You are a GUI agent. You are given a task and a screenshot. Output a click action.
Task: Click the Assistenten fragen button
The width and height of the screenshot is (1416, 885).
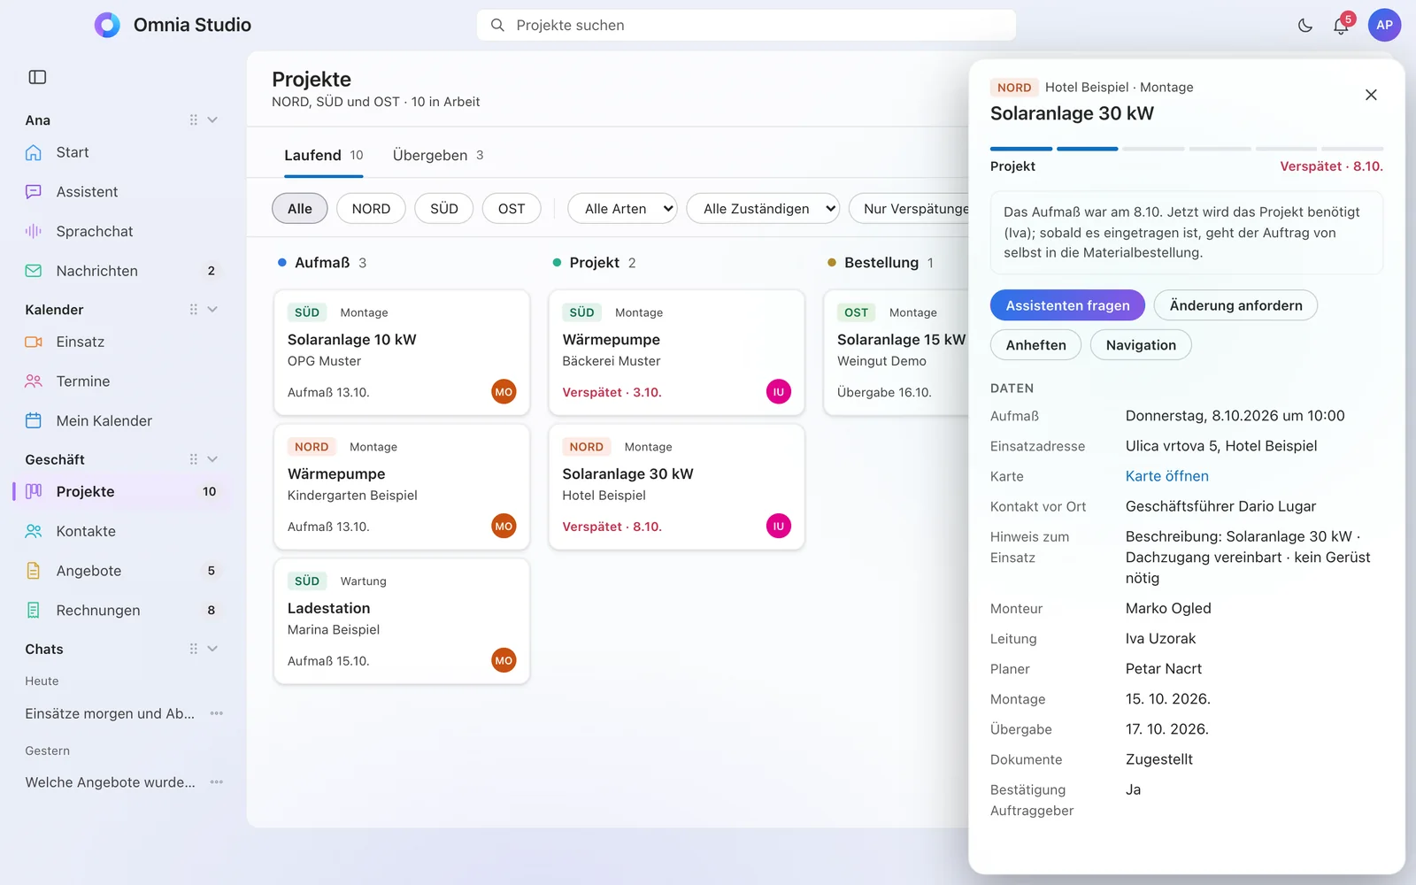pyautogui.click(x=1067, y=305)
